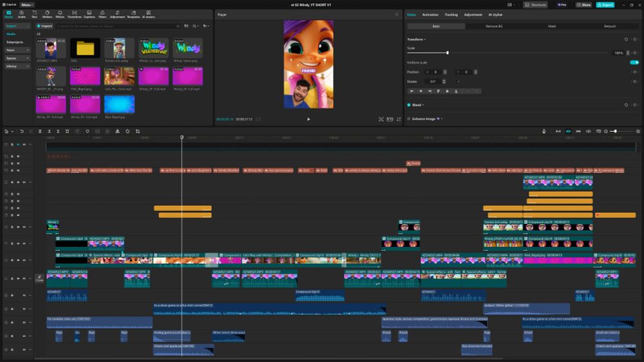Viewport: 644px width, 362px height.
Task: Switch to the Animation tab
Action: [430, 14]
